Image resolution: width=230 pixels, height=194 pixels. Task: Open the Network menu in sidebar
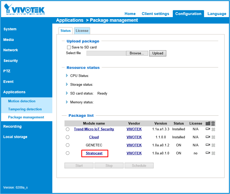(11, 50)
